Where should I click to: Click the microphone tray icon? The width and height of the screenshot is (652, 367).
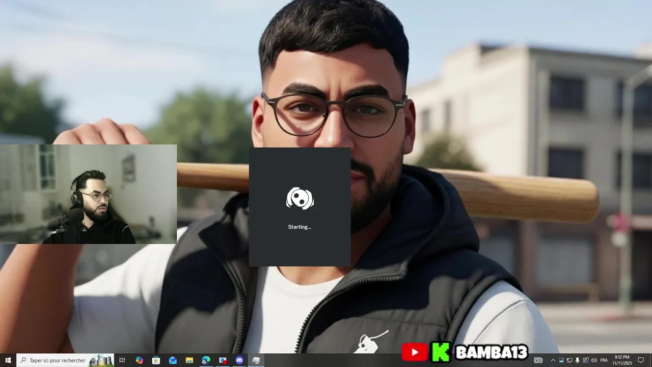578,360
